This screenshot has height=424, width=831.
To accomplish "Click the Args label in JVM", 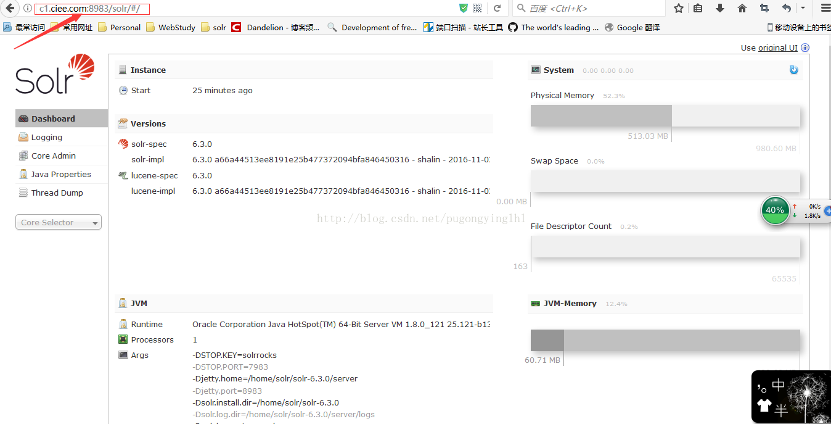I will pos(140,355).
